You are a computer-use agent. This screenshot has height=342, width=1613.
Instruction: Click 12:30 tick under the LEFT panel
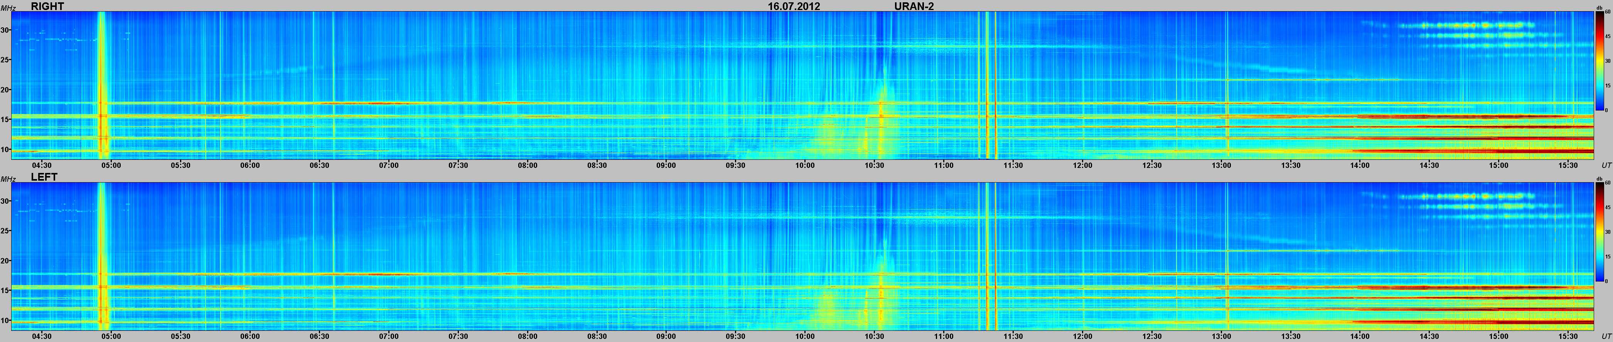[x=1152, y=336]
